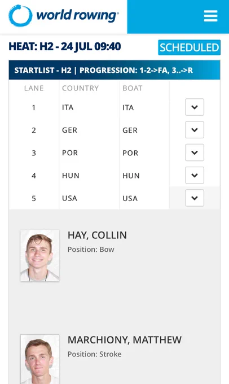Select the USA country cell in lane 5
Viewport: 229px width, 384px height.
(x=69, y=198)
